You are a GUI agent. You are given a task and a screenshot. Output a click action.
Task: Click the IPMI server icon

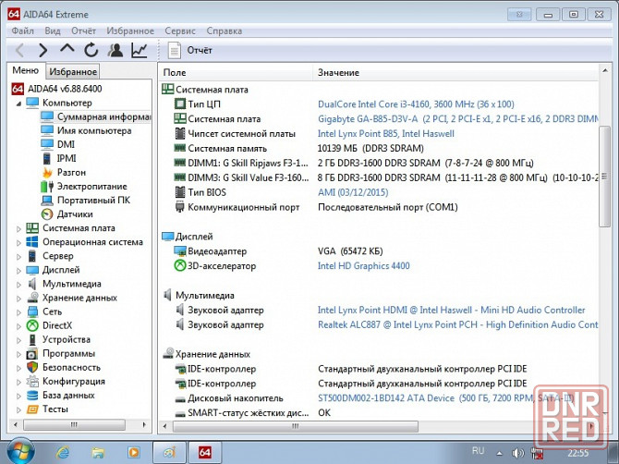(47, 158)
